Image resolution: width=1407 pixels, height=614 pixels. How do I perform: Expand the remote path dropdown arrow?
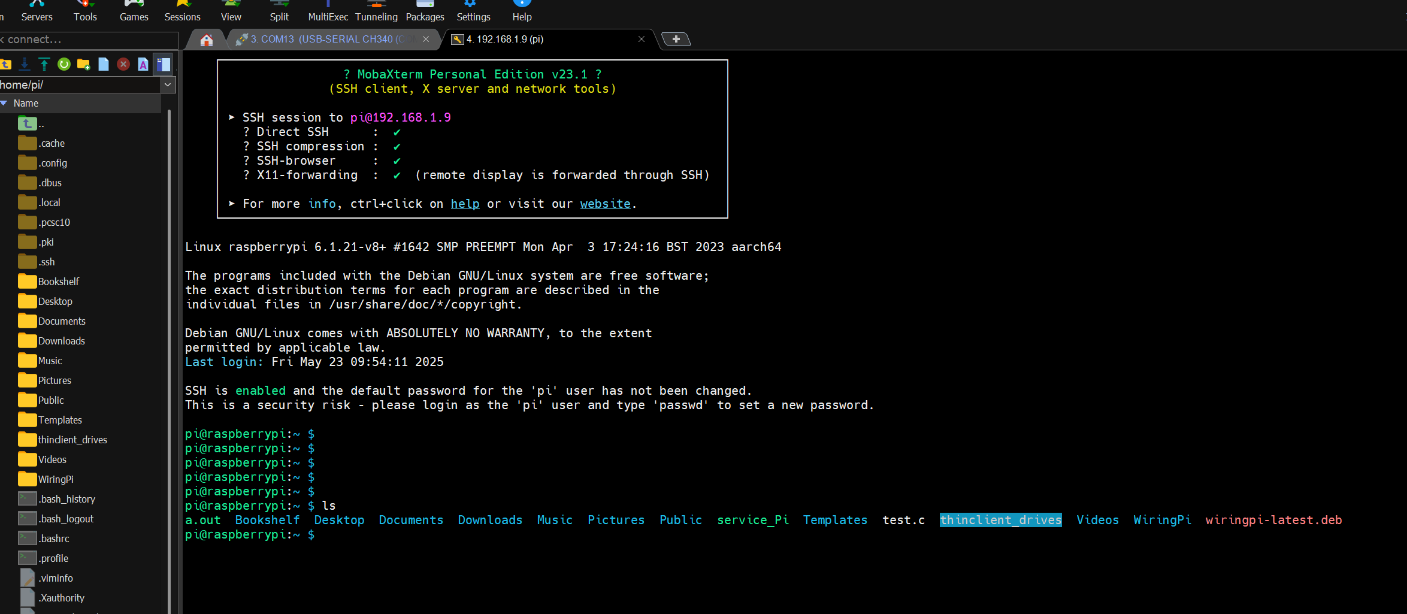168,85
